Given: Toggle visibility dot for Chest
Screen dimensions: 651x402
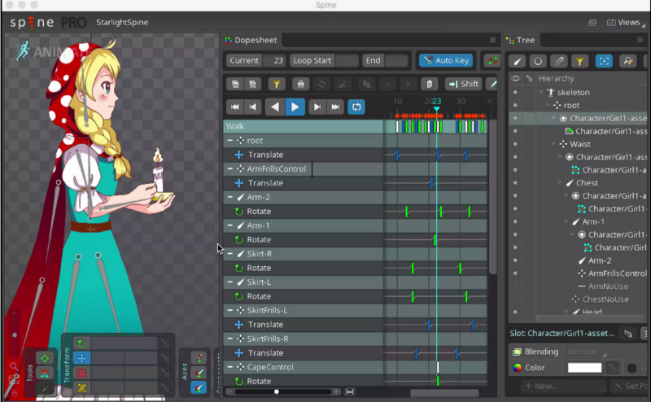Looking at the screenshot, I should click(515, 183).
